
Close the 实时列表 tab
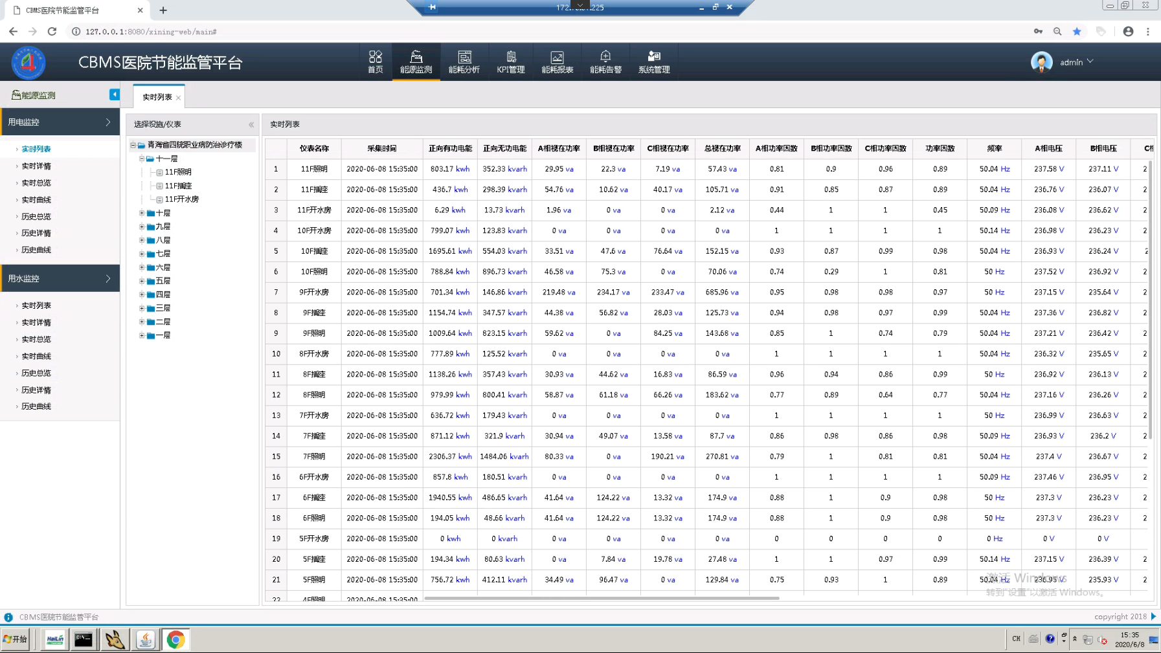tap(178, 98)
